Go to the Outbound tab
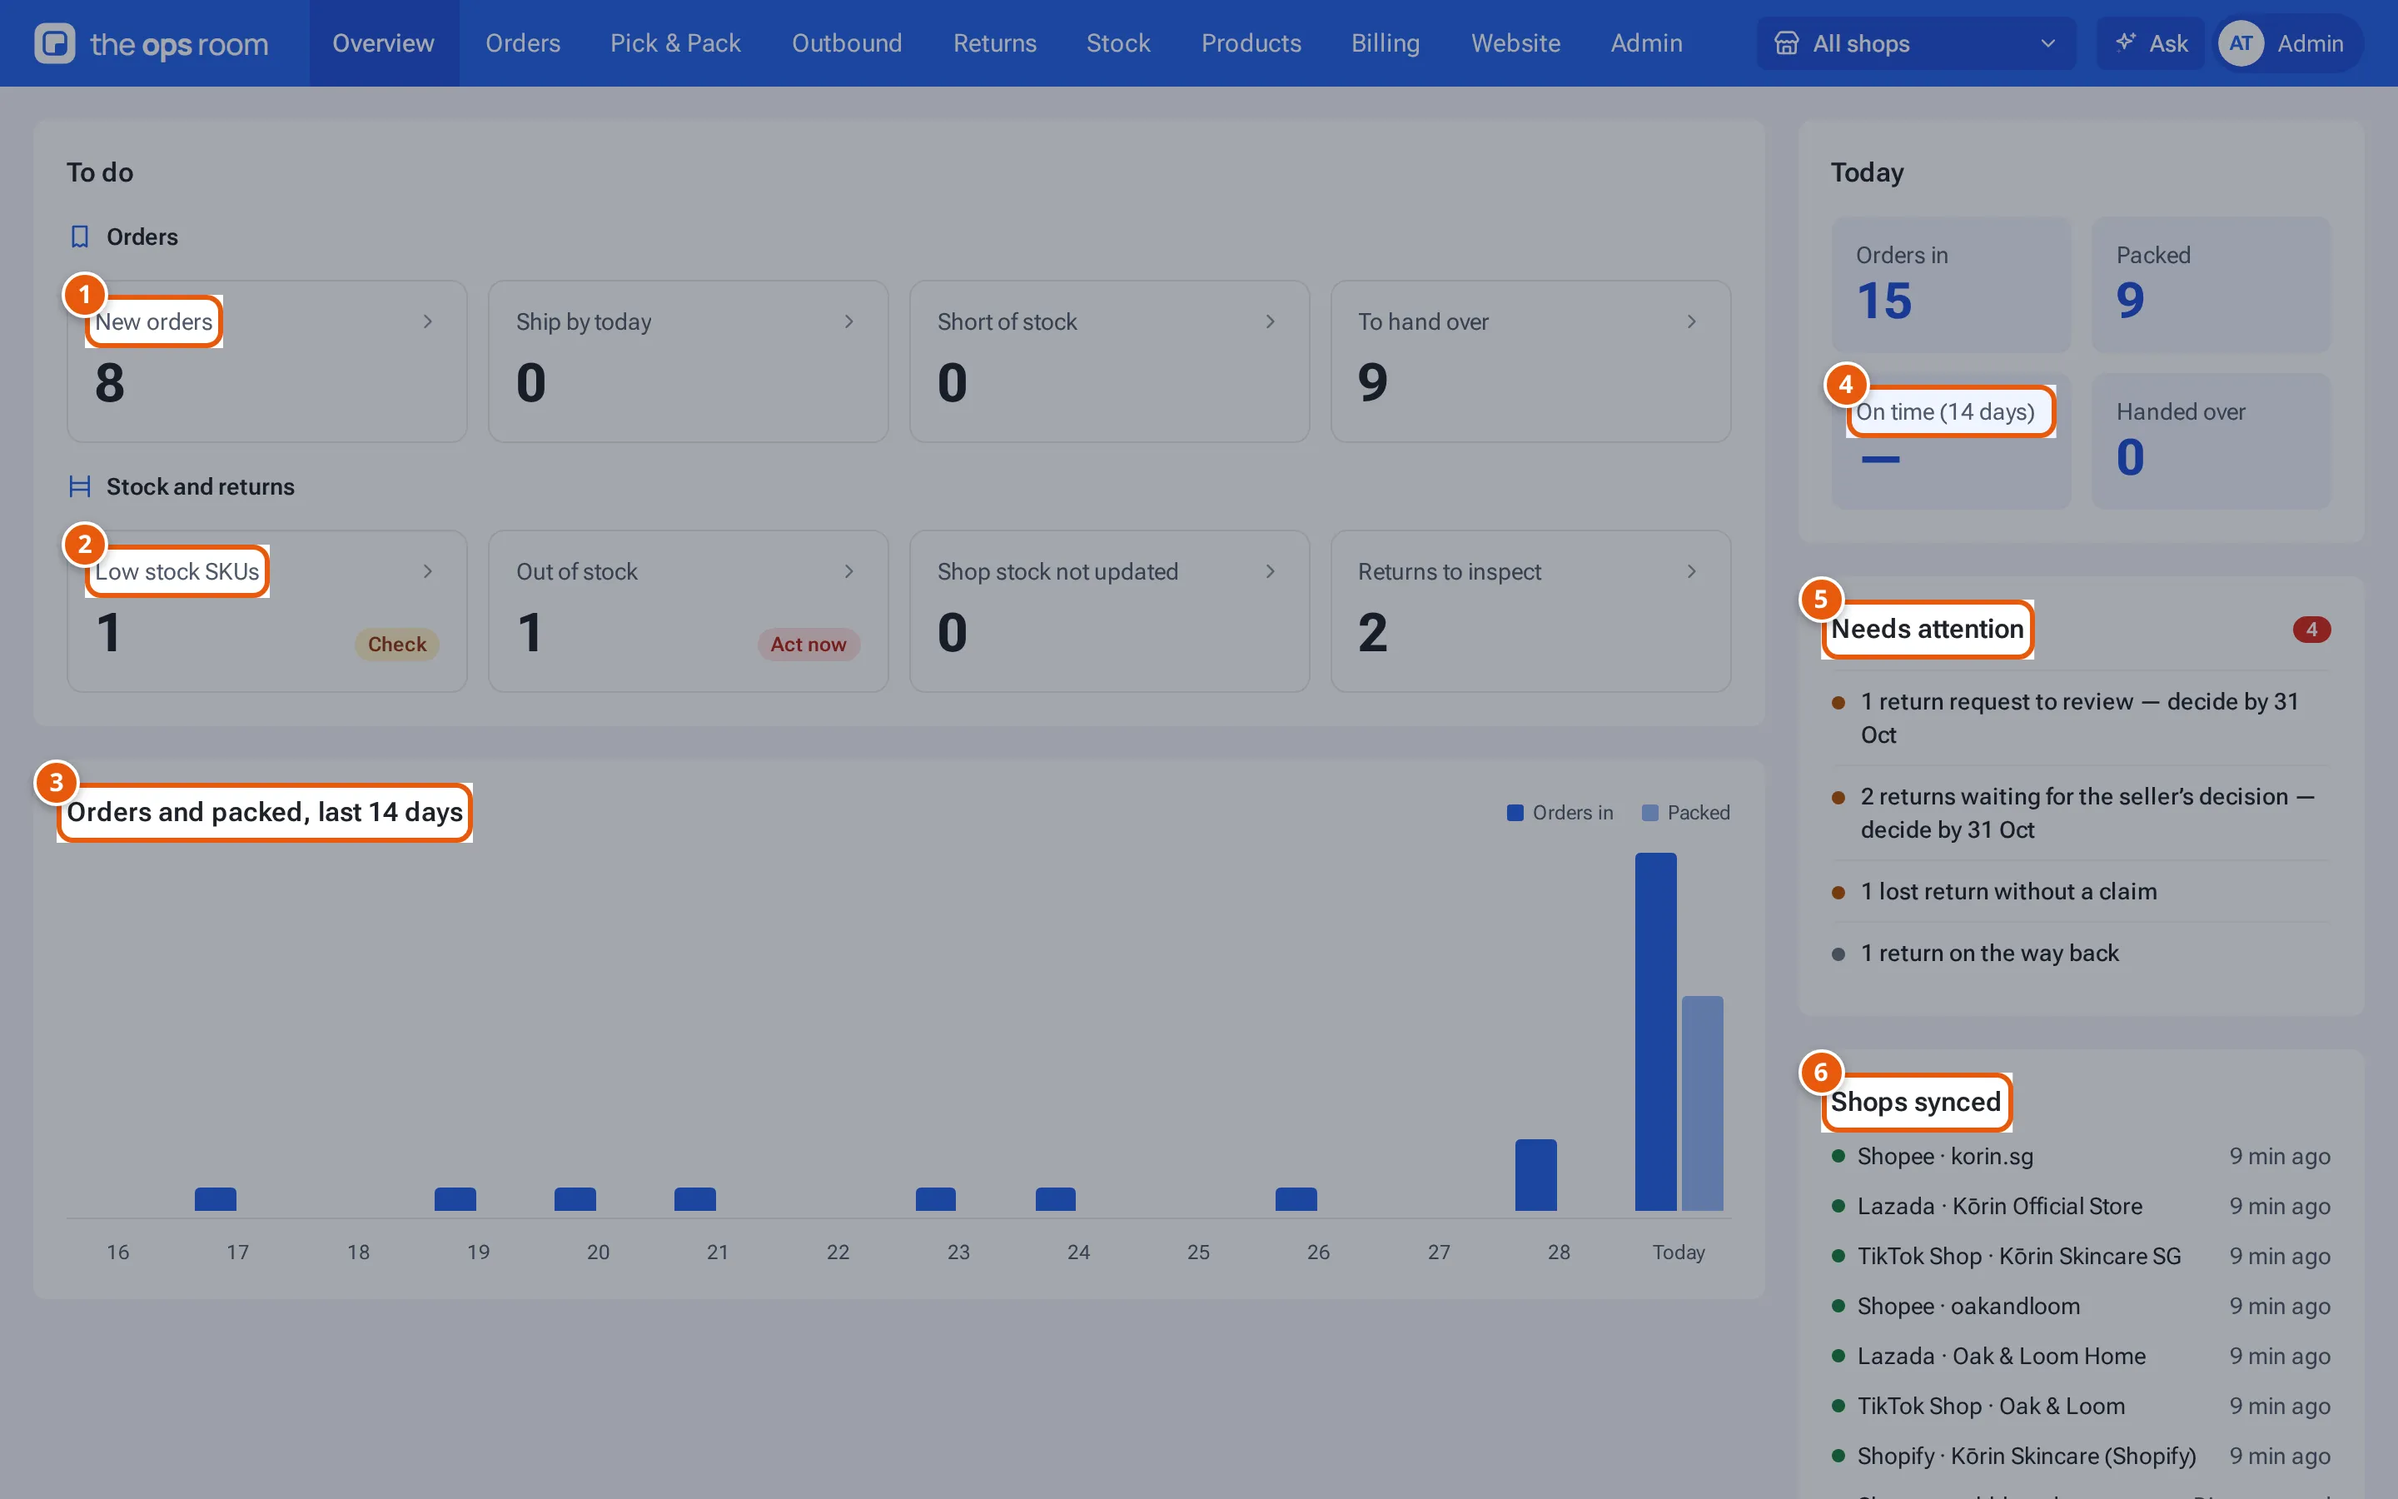Viewport: 2398px width, 1499px height. 846,43
